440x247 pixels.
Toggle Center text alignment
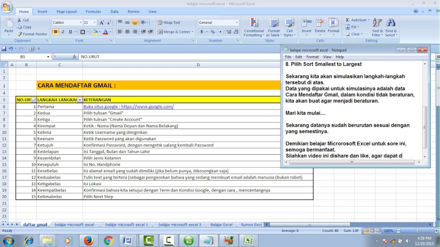pos(127,32)
